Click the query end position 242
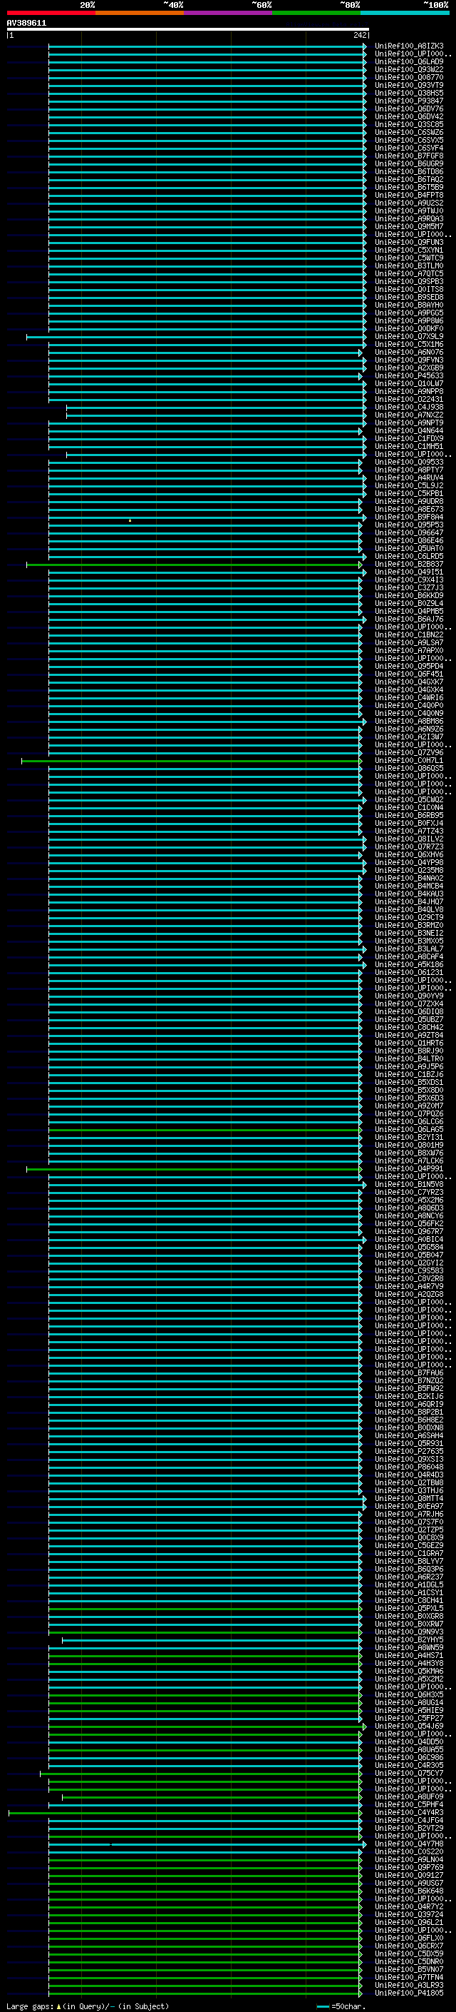The image size is (456, 2012). (359, 35)
